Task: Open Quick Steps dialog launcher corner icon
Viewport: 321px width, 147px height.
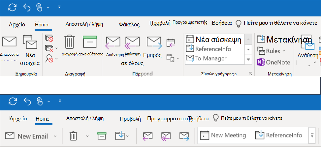Action: pos(250,74)
